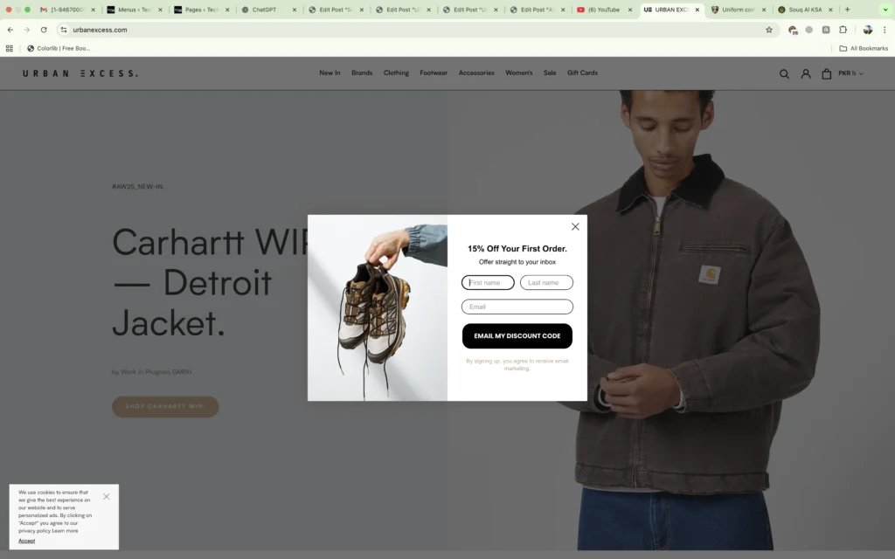The height and width of the screenshot is (559, 895).
Task: Click the bookmarks bar apps grid icon
Action: [10, 49]
